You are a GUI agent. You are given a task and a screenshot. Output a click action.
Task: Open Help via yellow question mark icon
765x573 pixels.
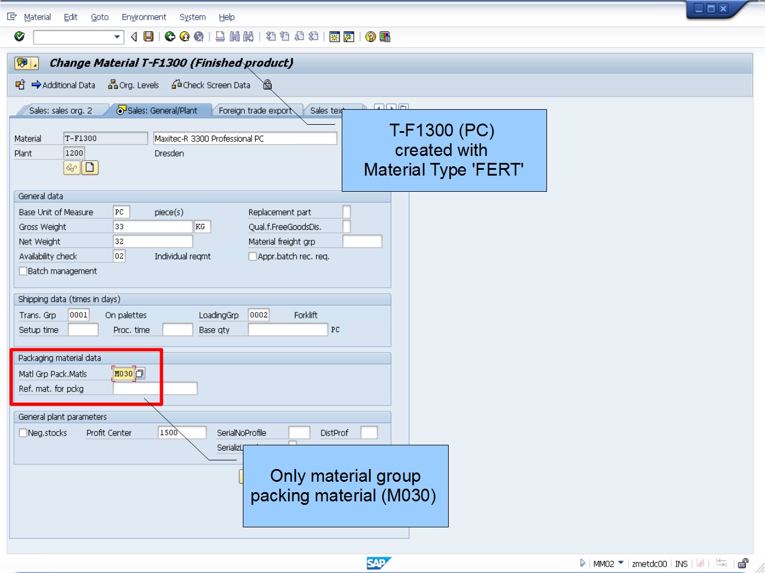pyautogui.click(x=371, y=37)
